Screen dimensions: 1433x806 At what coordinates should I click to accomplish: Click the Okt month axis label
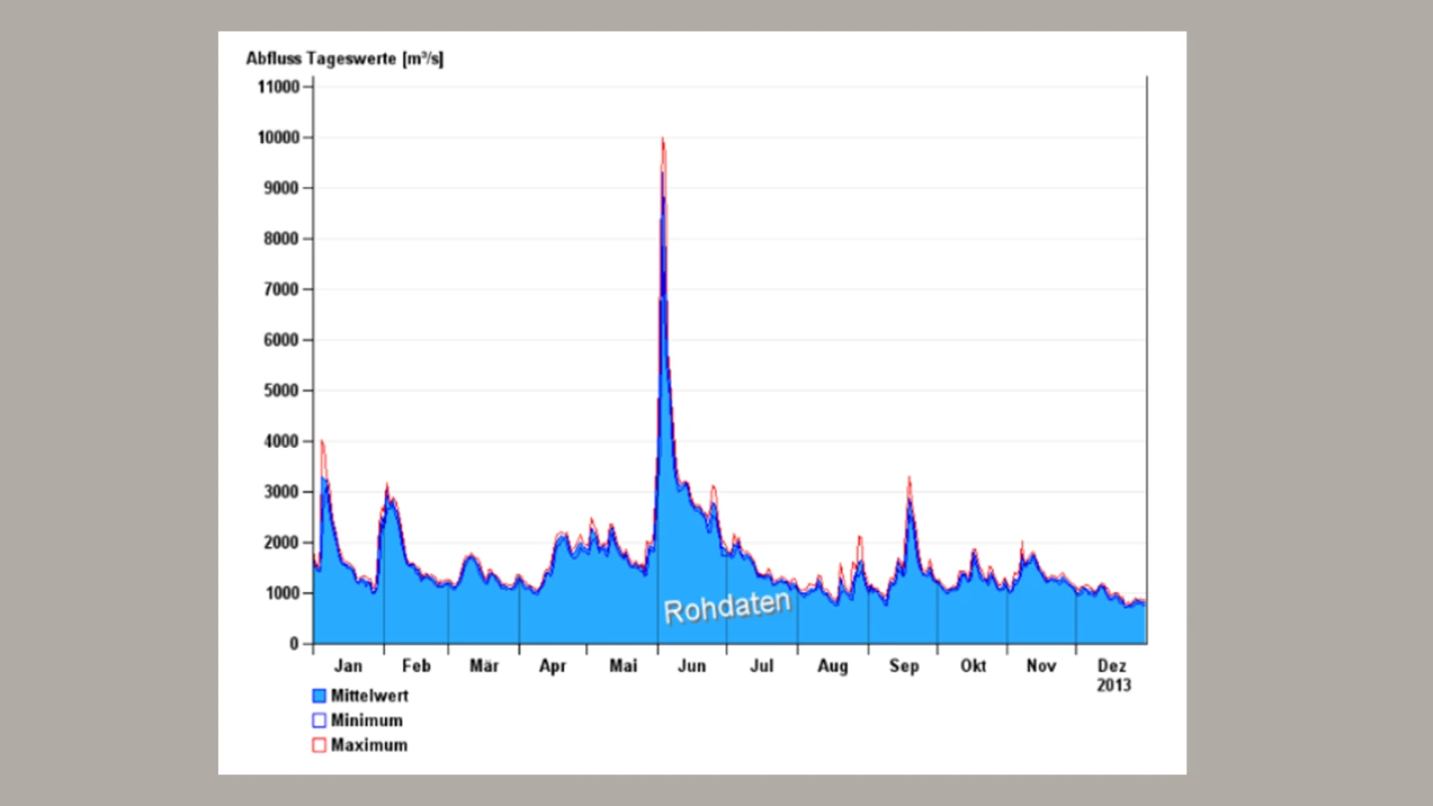point(972,666)
